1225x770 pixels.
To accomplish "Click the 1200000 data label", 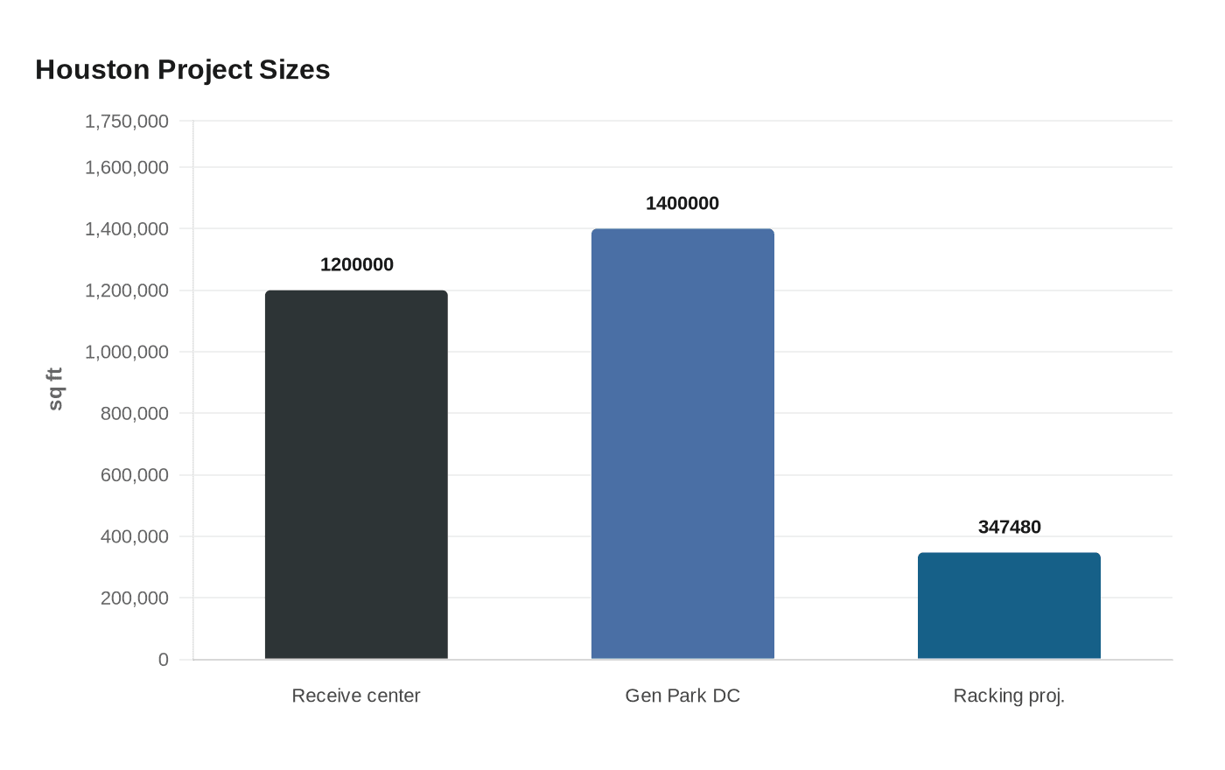I will coord(355,263).
